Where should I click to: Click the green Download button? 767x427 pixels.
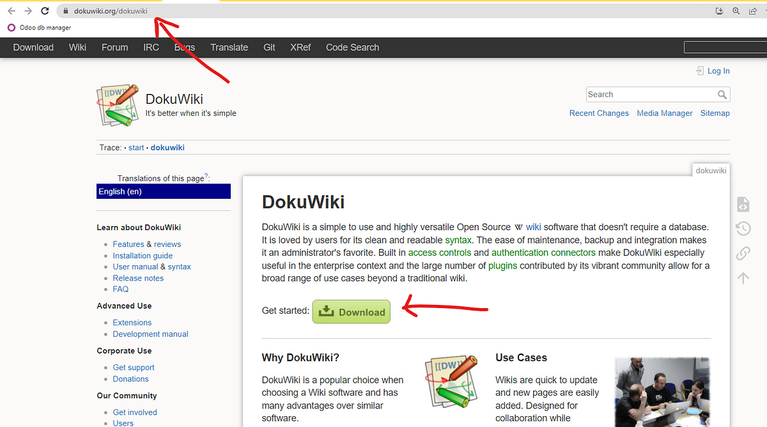click(x=351, y=311)
